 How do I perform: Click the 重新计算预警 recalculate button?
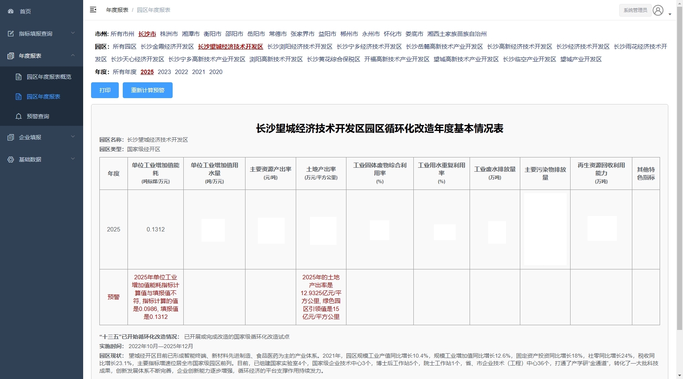click(147, 90)
